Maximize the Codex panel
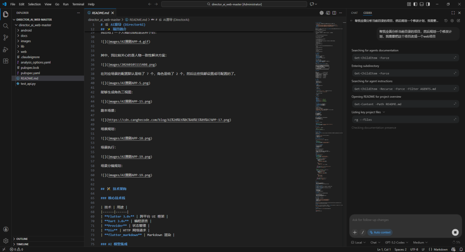 [453, 13]
